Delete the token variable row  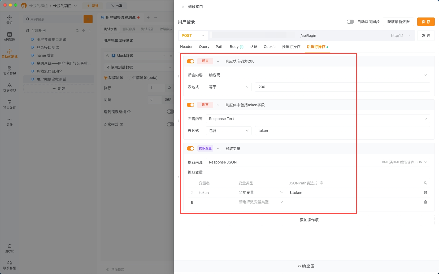tap(425, 192)
